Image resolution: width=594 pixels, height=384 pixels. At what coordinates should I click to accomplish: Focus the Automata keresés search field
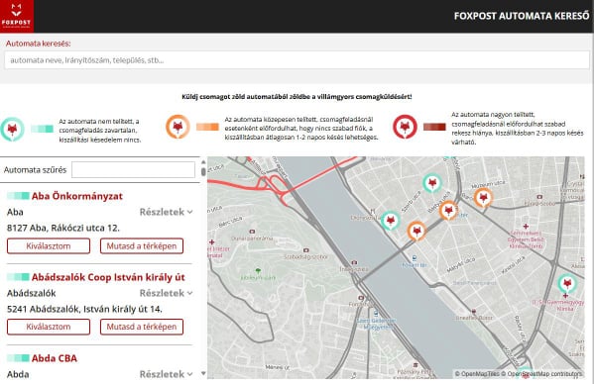(297, 60)
